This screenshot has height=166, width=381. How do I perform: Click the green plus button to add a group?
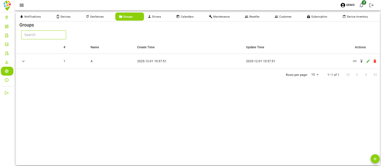pos(375,158)
